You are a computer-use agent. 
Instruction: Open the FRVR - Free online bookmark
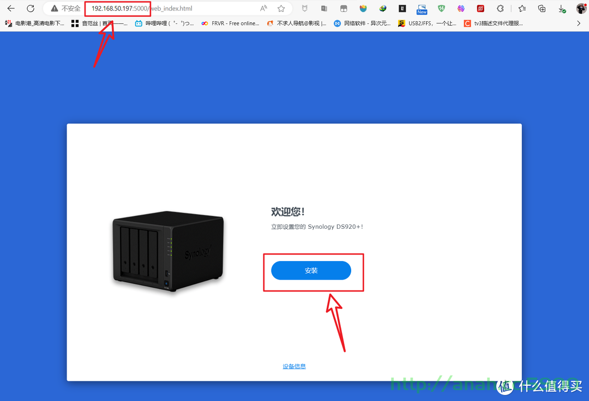[x=230, y=23]
